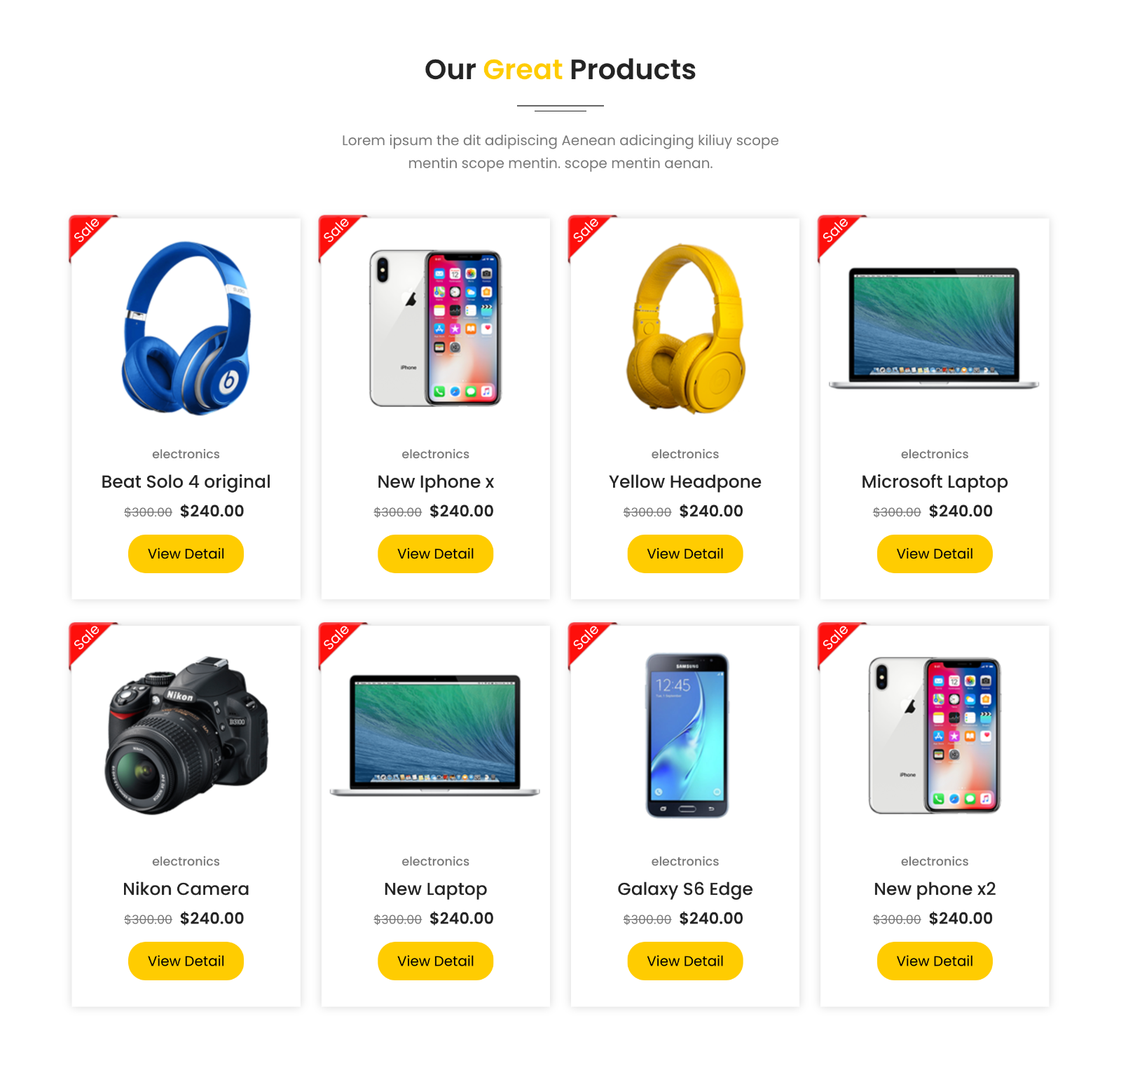View Detail for New Laptop
The height and width of the screenshot is (1077, 1121).
[x=435, y=961]
